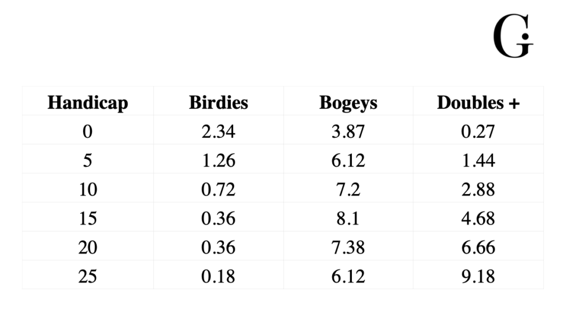Click the Bogeys column header

pos(348,103)
